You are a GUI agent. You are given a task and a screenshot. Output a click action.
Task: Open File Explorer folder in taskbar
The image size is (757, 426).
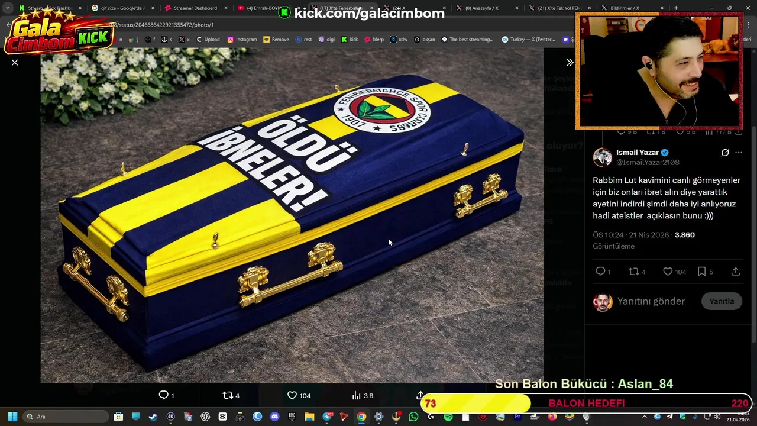pyautogui.click(x=309, y=417)
